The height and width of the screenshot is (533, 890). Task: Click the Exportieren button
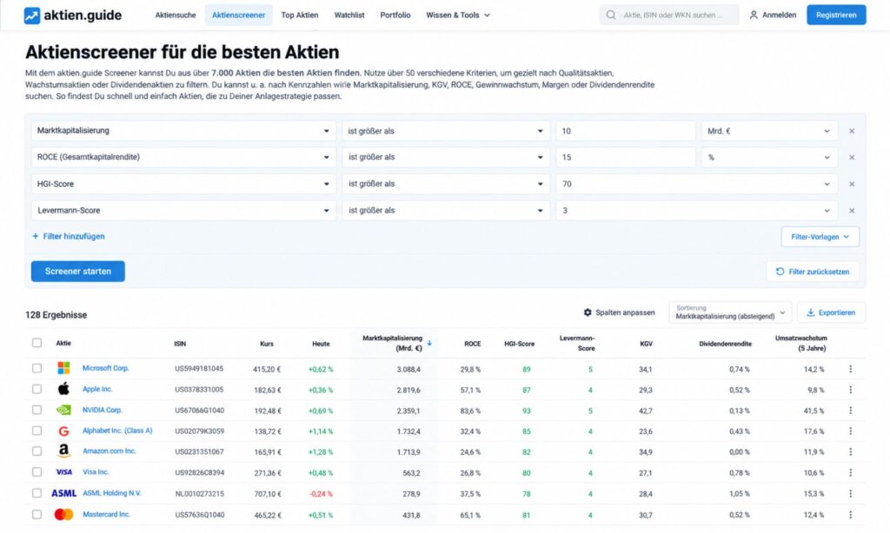point(831,313)
